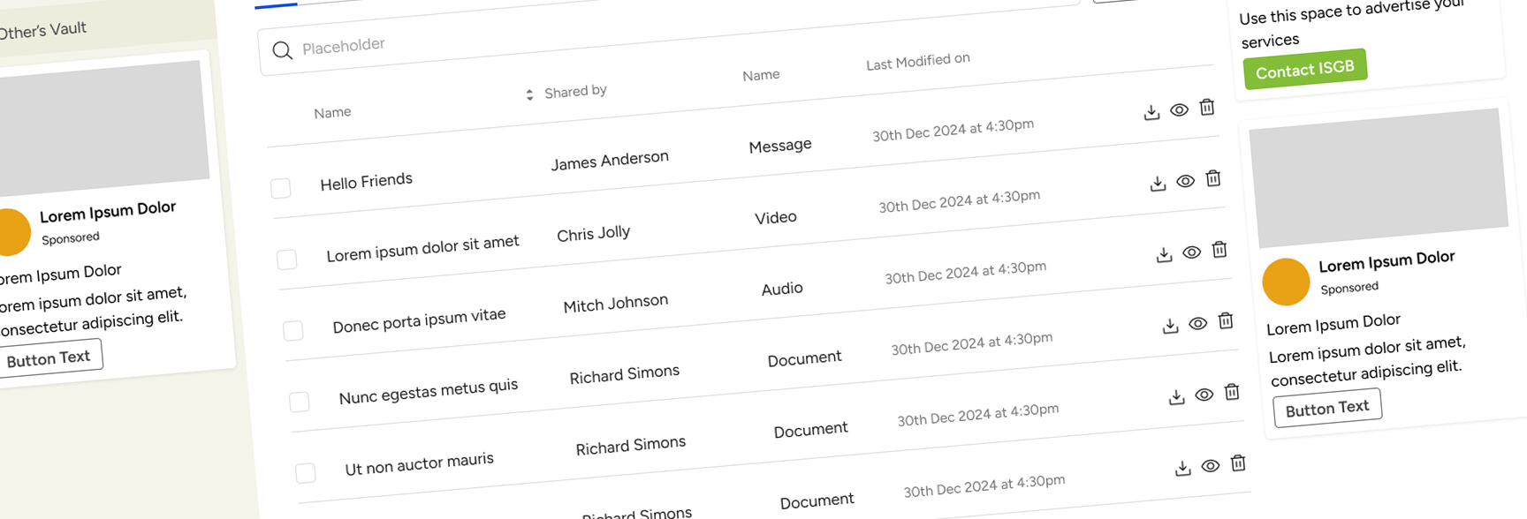
Task: Click Button Text in right sponsored card
Action: click(x=1326, y=409)
